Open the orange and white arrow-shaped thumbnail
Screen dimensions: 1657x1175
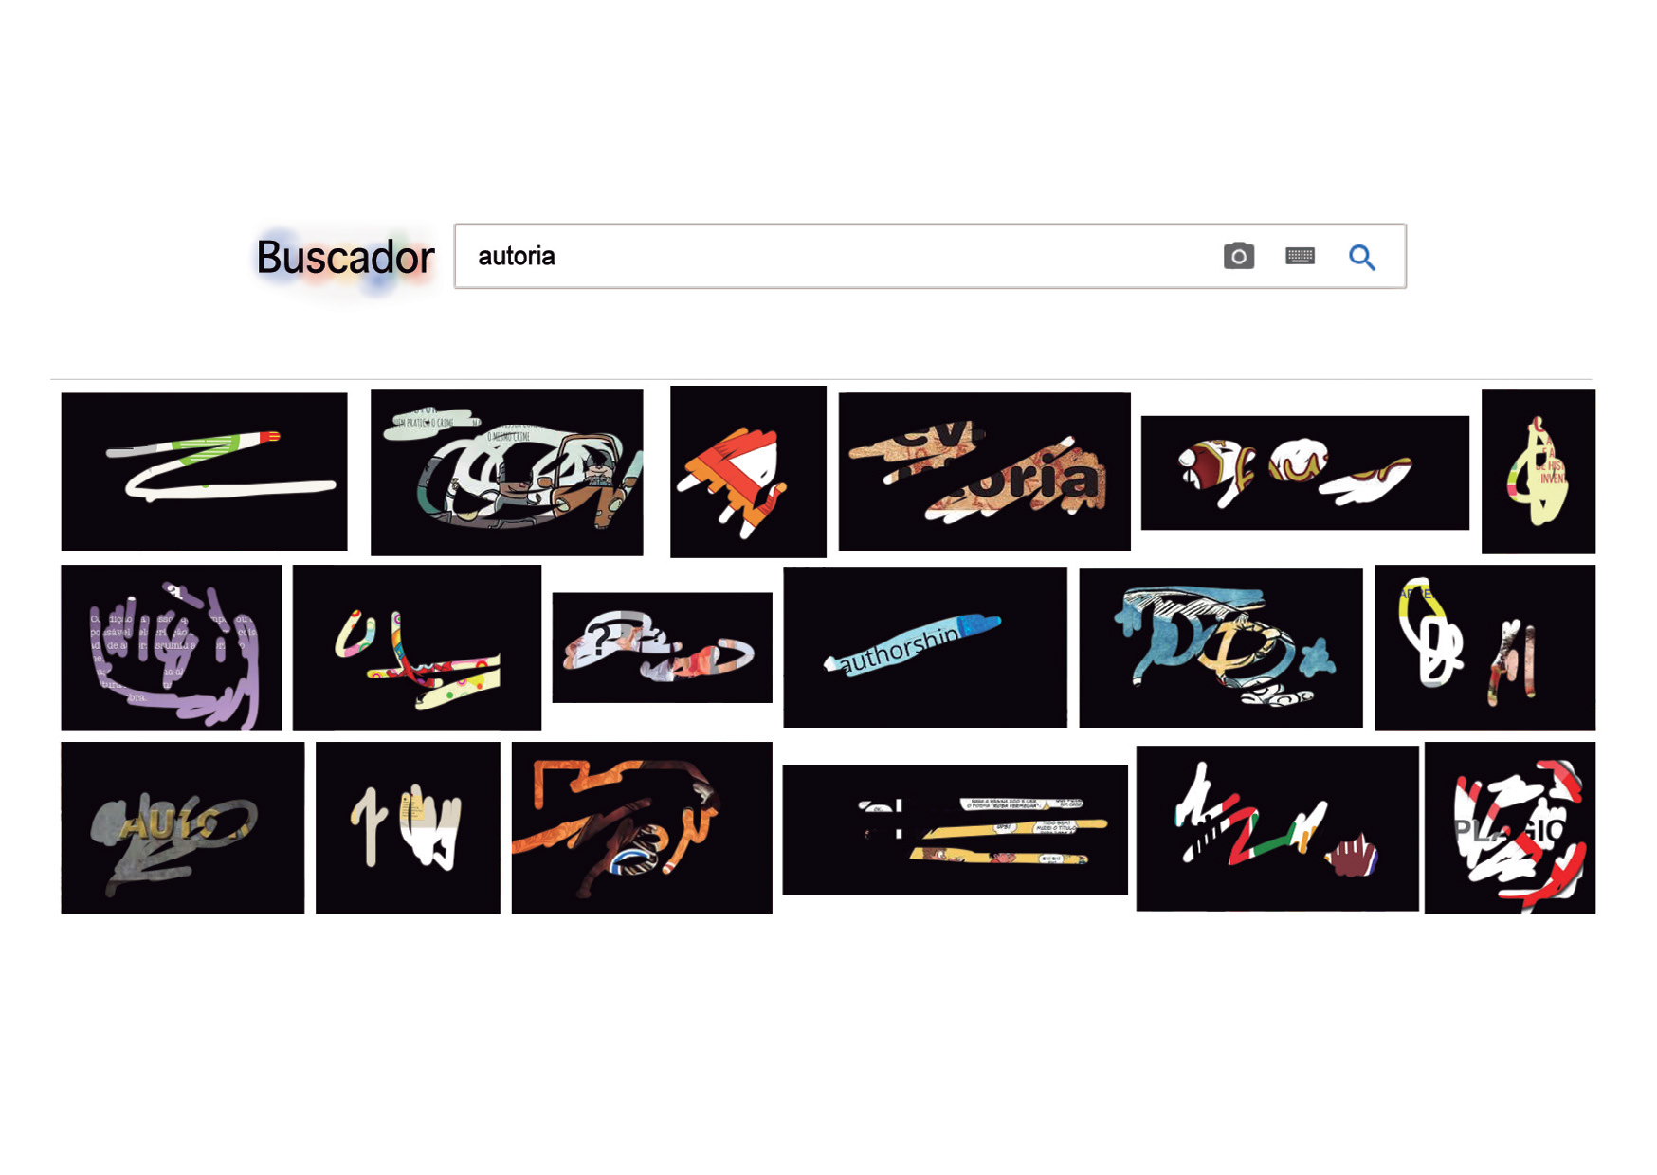tap(748, 471)
